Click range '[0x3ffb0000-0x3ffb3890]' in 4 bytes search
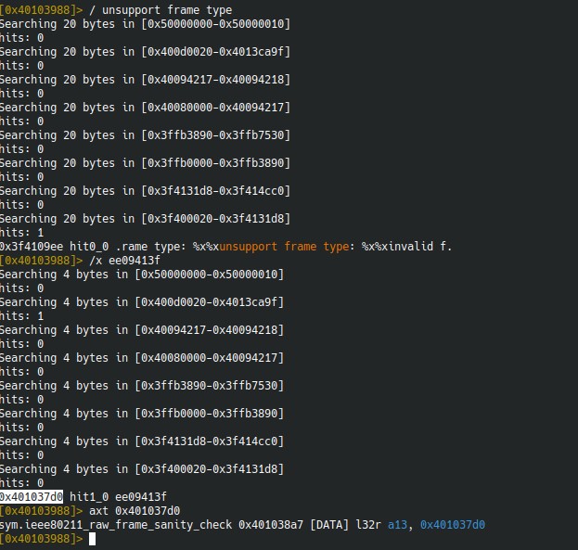Image resolution: width=578 pixels, height=550 pixels. 210,414
